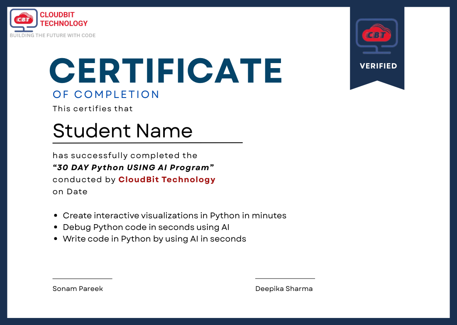Select the has successfully completed the text

click(125, 156)
